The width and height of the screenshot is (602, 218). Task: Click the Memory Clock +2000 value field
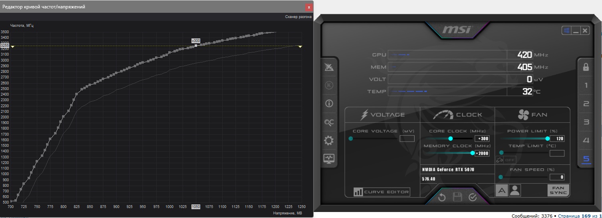coord(482,153)
